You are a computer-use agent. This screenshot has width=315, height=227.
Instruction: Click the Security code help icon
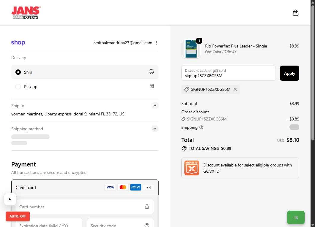[x=147, y=225]
